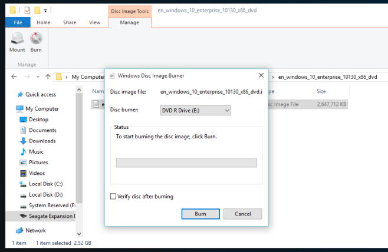This screenshot has width=388, height=252.
Task: Enable Verify disc after burning
Action: [x=114, y=197]
